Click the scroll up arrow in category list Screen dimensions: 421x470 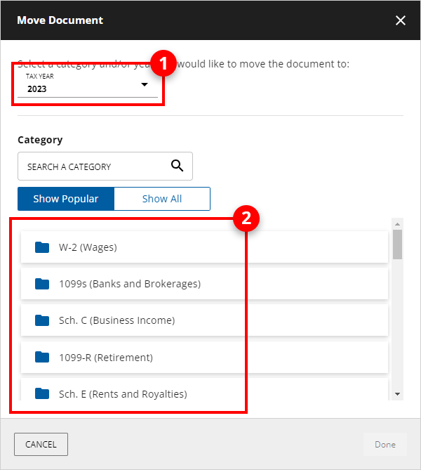pos(398,223)
